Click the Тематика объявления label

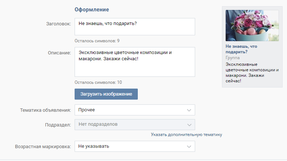(x=46, y=110)
